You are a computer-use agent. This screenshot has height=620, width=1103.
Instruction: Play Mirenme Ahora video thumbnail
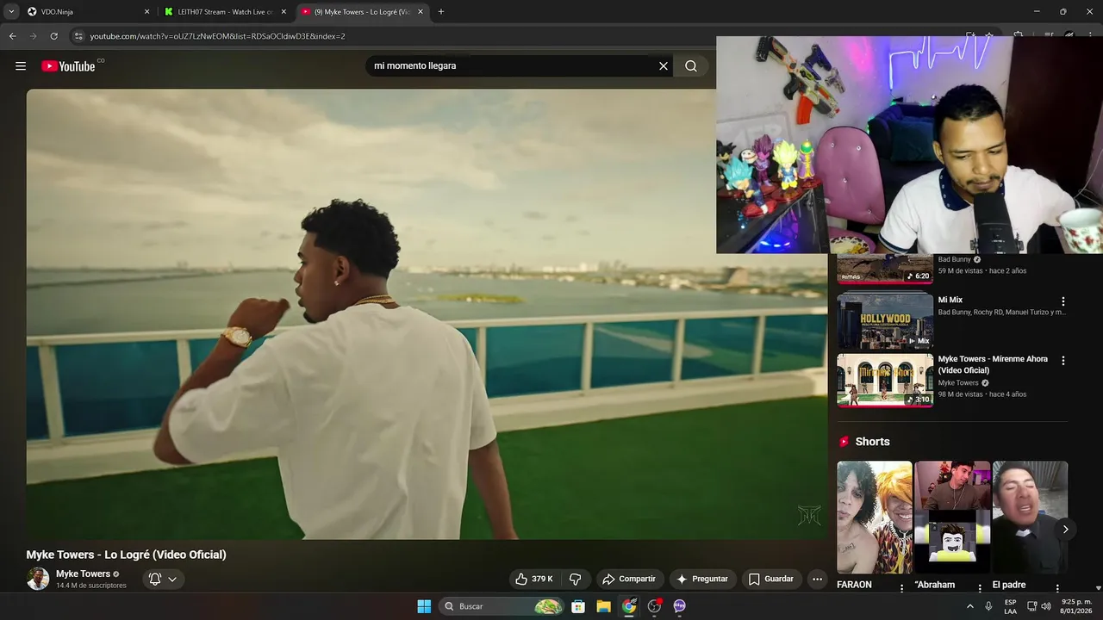(x=885, y=380)
